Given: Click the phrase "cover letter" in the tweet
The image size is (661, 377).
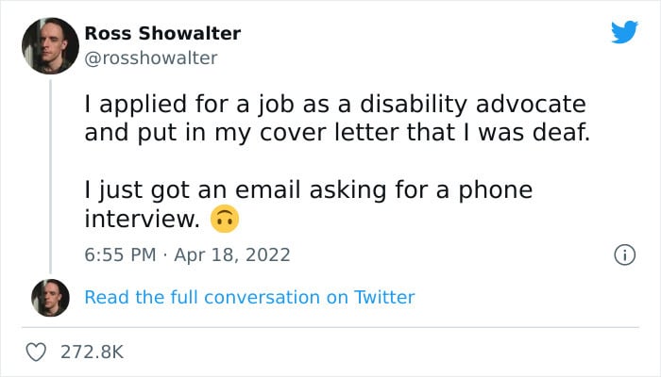Looking at the screenshot, I should pos(330,132).
